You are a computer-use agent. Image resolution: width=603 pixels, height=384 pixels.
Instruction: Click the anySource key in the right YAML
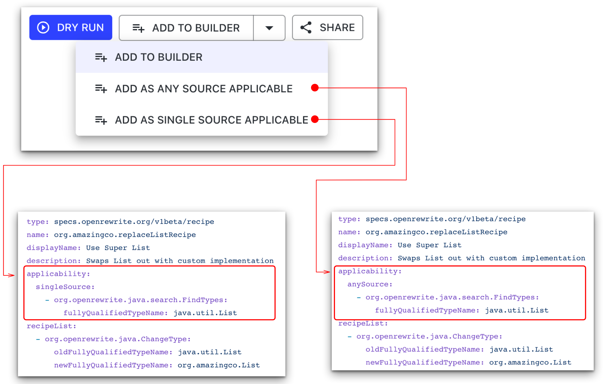click(370, 284)
